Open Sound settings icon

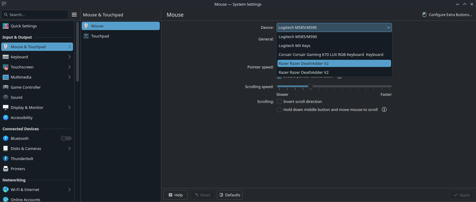pos(6,97)
